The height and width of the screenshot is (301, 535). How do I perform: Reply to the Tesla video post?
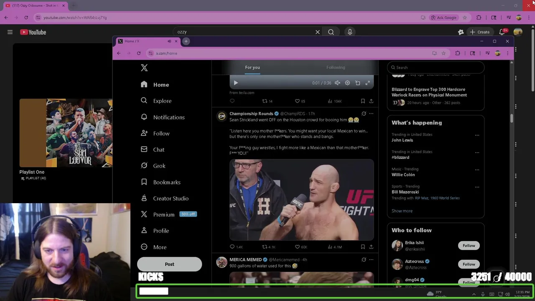232,101
